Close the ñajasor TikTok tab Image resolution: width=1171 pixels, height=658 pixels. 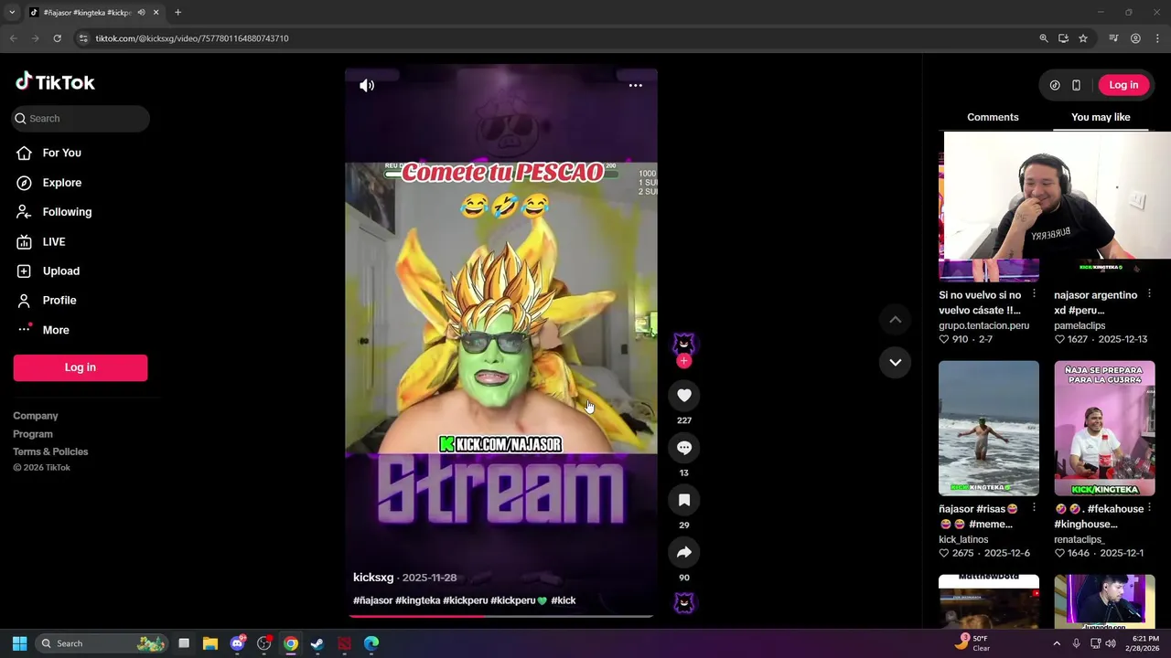click(x=156, y=13)
